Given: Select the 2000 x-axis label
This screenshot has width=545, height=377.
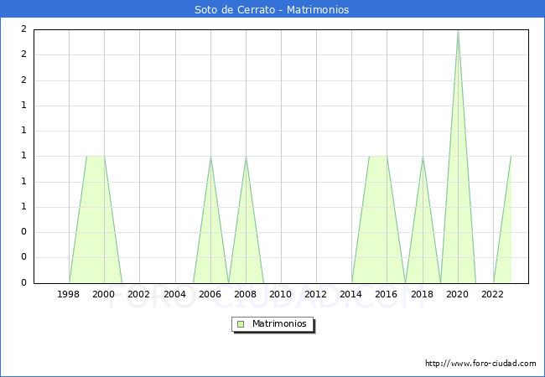Looking at the screenshot, I should click(104, 294).
